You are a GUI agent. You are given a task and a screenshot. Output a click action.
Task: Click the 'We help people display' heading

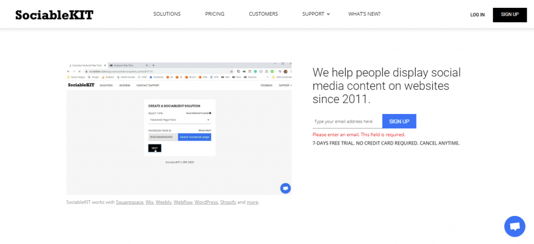[386, 86]
